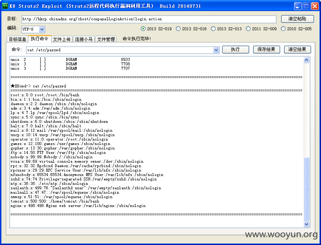This screenshot has width=321, height=245.
Task: Click the shutdown:x:6:0 output line
Action: click(59, 121)
